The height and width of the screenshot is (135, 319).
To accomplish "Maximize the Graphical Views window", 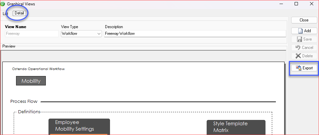I will (296, 4).
